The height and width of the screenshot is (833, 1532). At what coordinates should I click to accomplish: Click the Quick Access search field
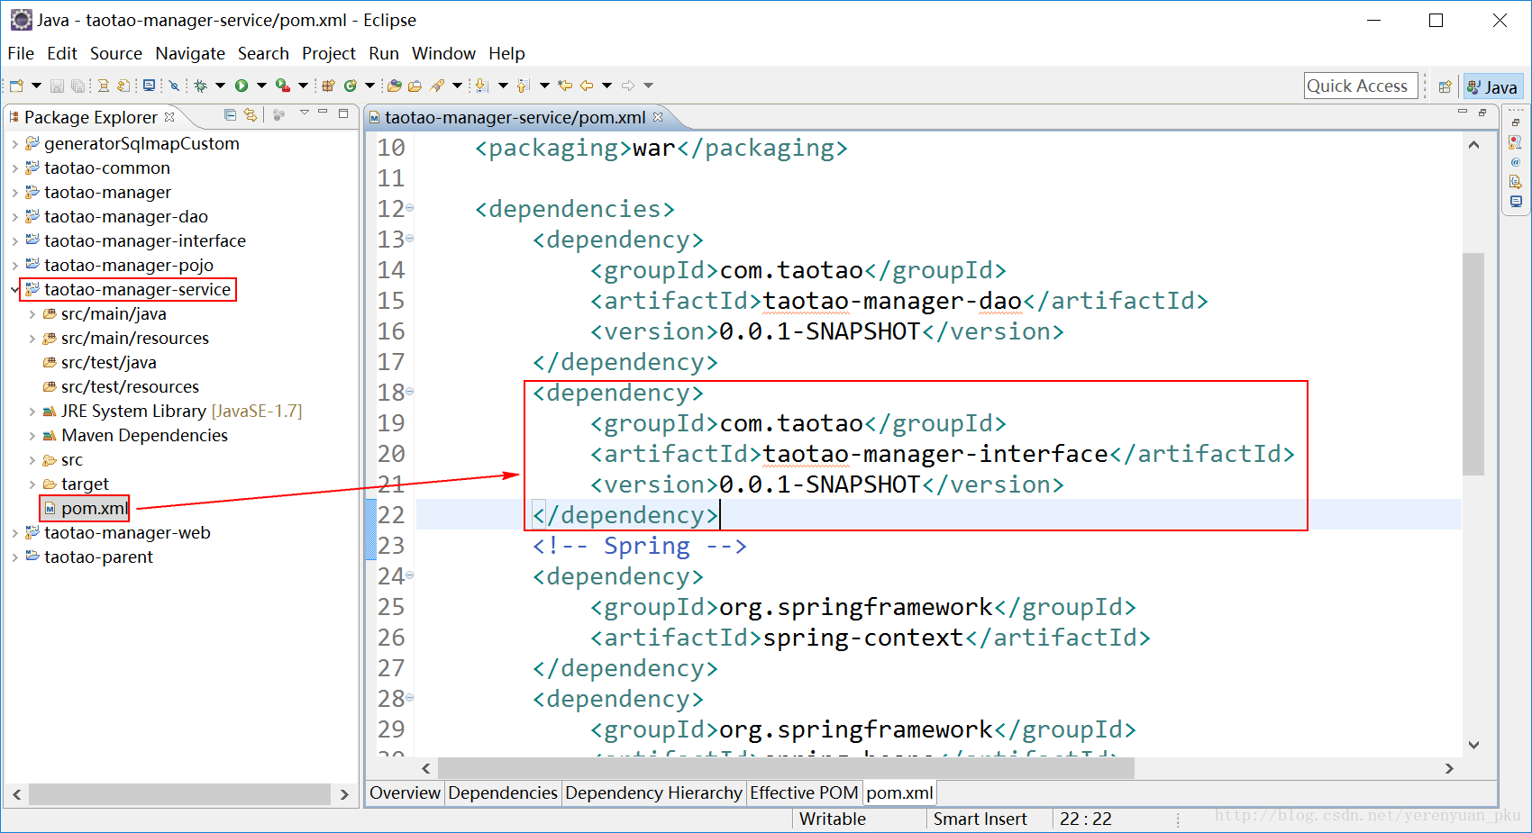click(1361, 86)
